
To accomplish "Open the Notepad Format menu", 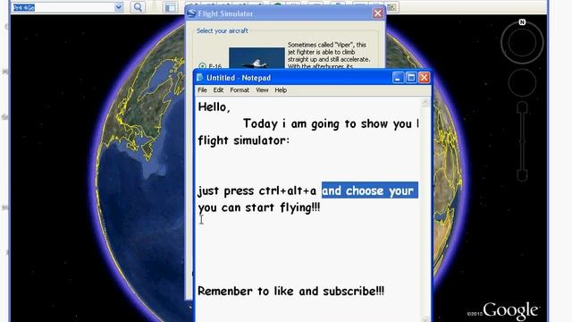I will click(240, 90).
